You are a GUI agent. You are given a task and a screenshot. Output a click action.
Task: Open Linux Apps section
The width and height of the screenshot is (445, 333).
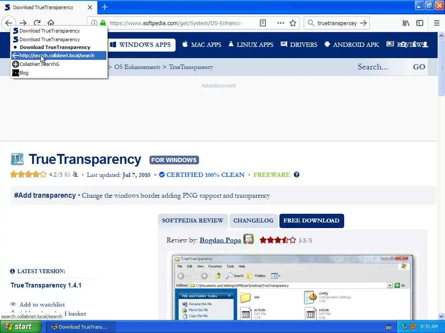pos(251,45)
